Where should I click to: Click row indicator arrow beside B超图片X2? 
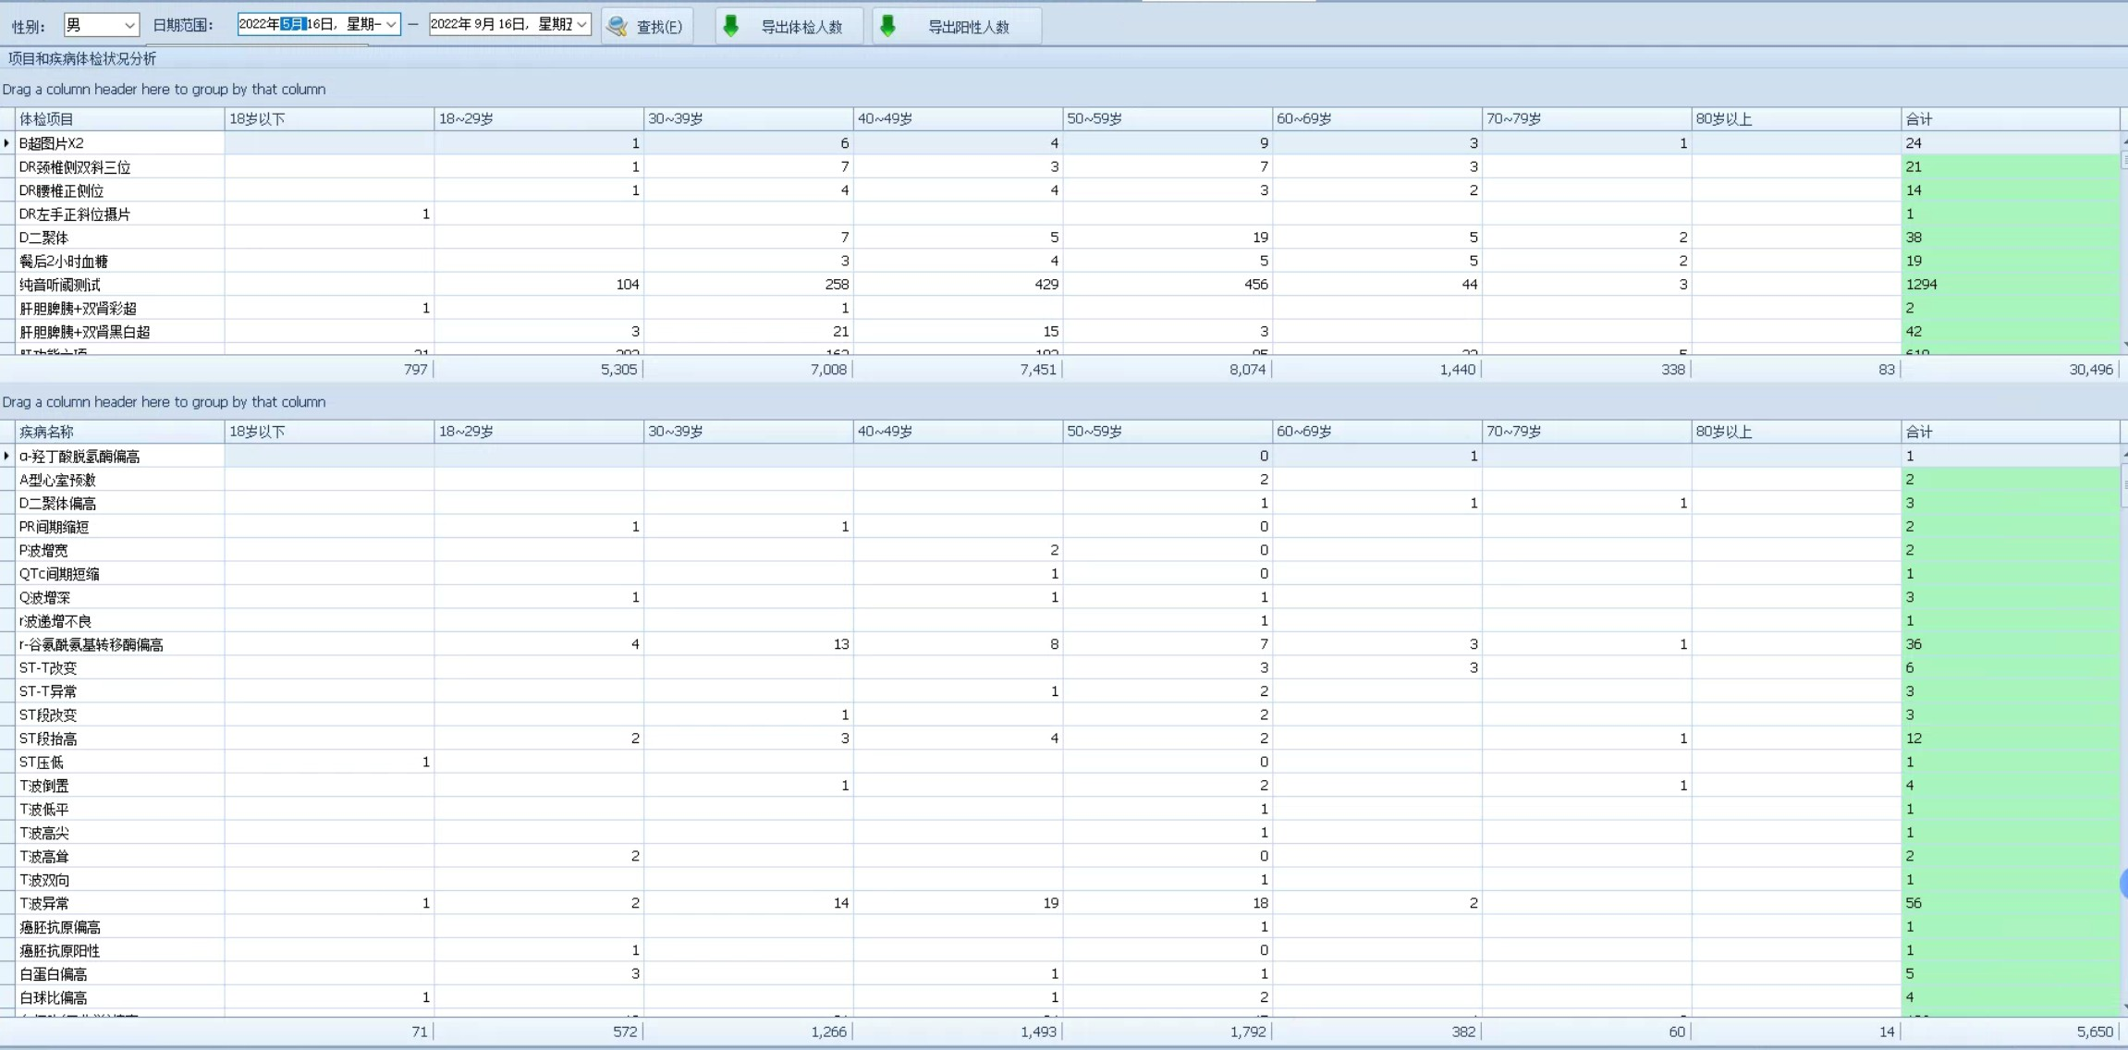pos(7,143)
